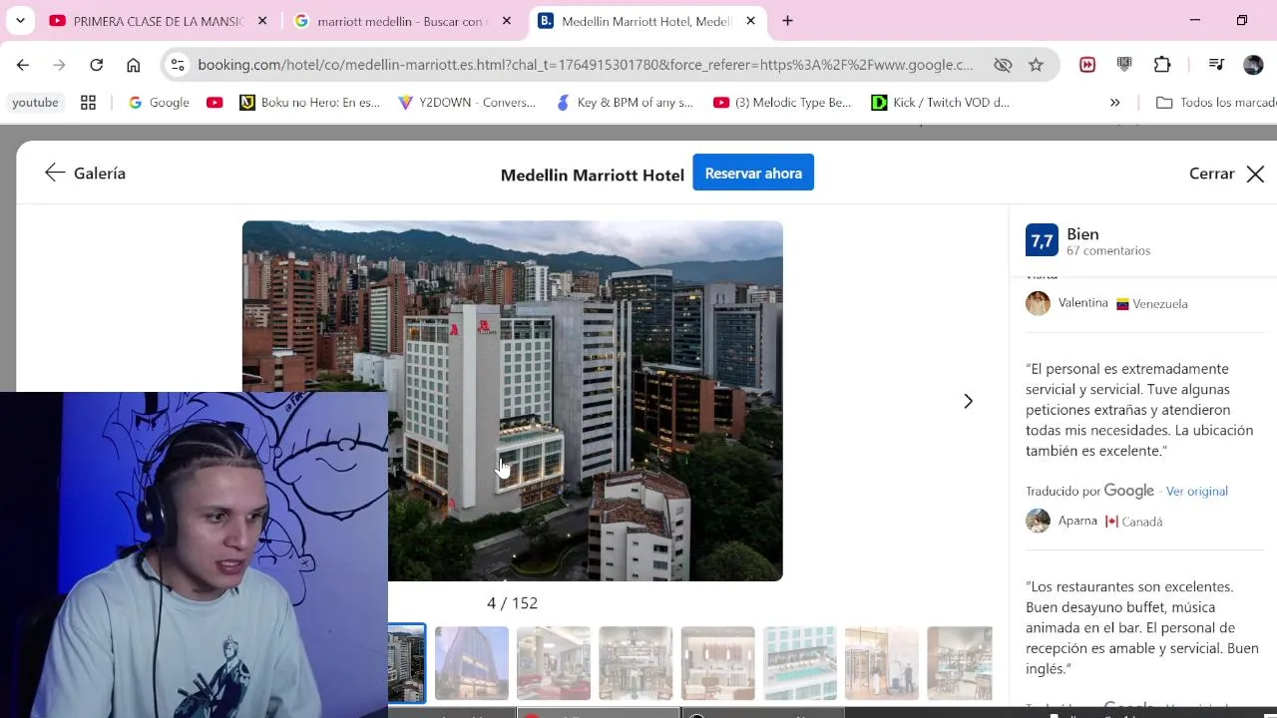Click the 7,7 rating score badge
This screenshot has width=1277, height=718.
click(x=1042, y=240)
